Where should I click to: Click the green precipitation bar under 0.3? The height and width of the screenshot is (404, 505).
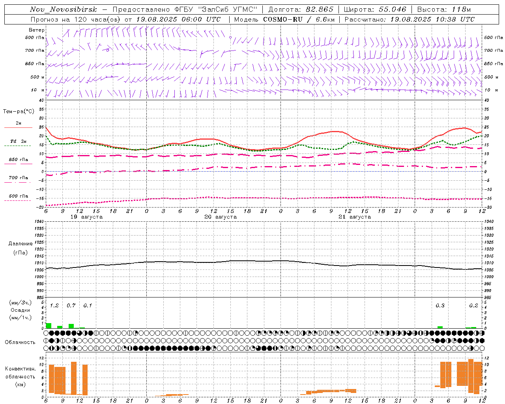coord(440,327)
